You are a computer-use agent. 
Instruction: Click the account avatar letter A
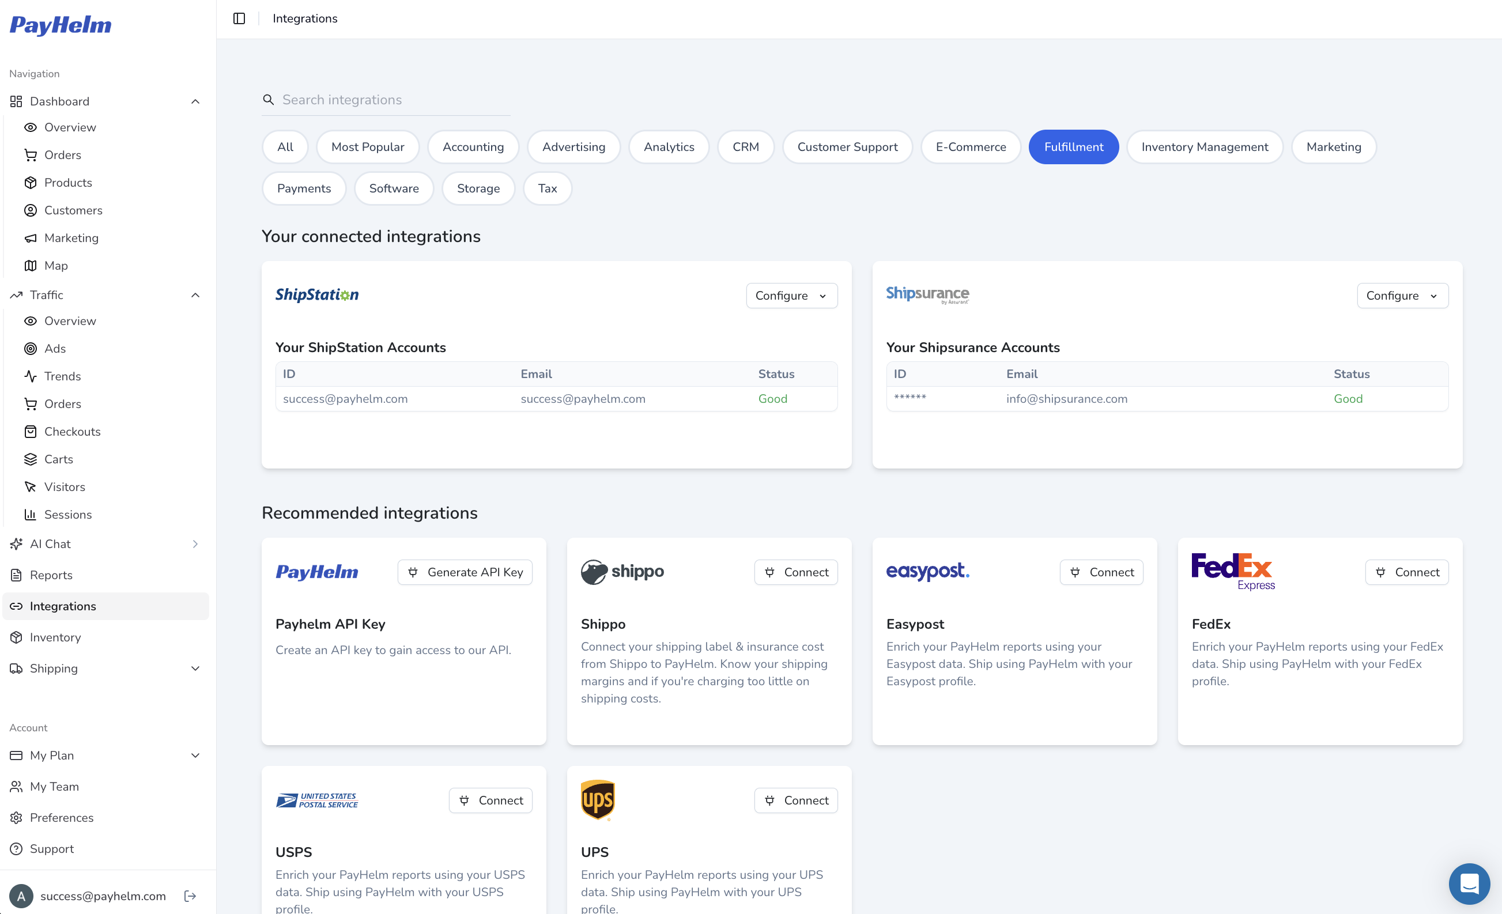21,896
